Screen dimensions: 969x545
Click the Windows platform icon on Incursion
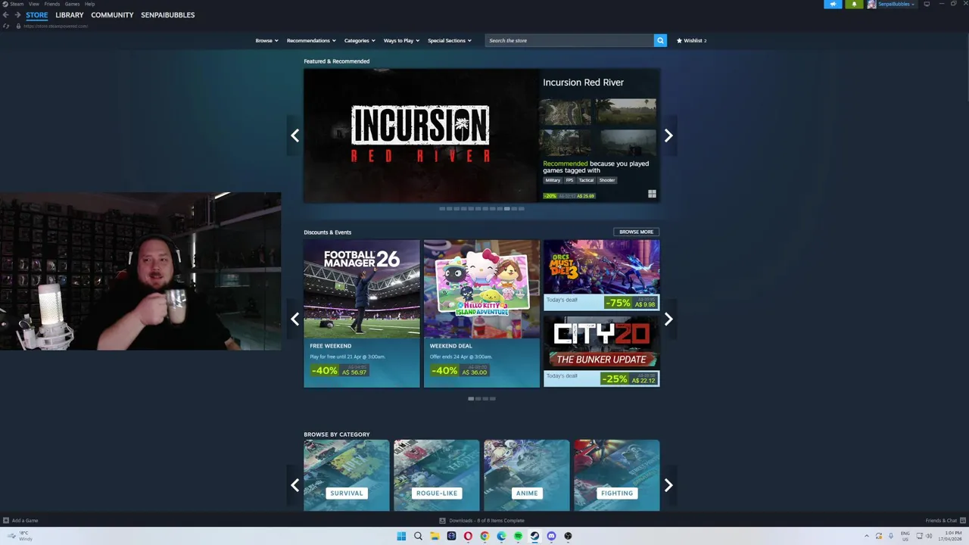(652, 195)
